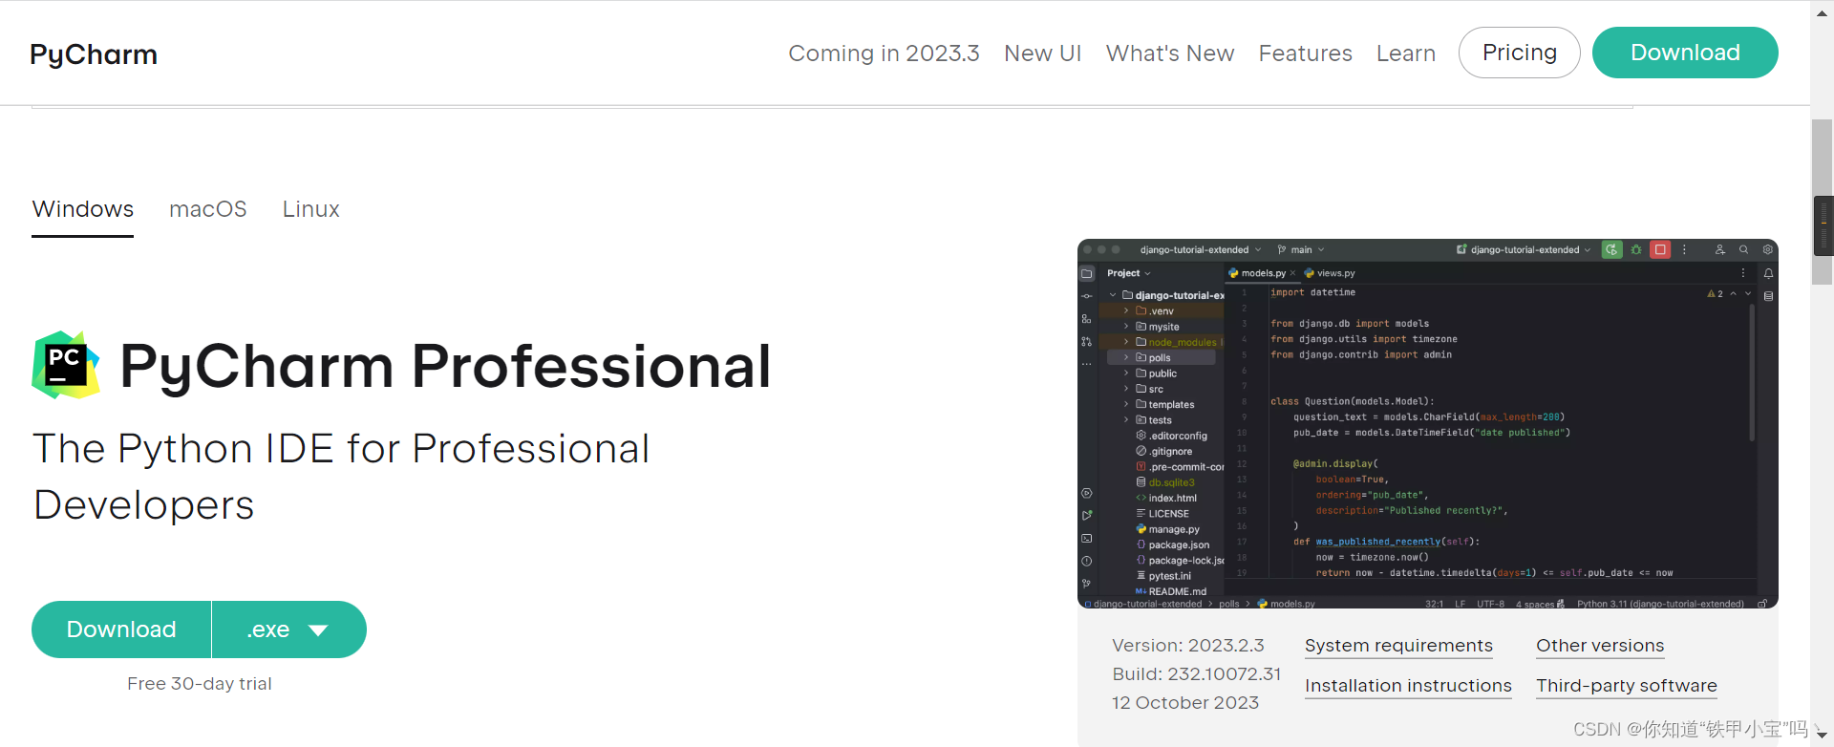
Task: Open the run configuration dropdown in IDE preview
Action: [x=1525, y=250]
